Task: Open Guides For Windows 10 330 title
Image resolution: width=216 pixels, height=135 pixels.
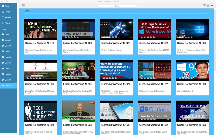Action: coord(77,125)
